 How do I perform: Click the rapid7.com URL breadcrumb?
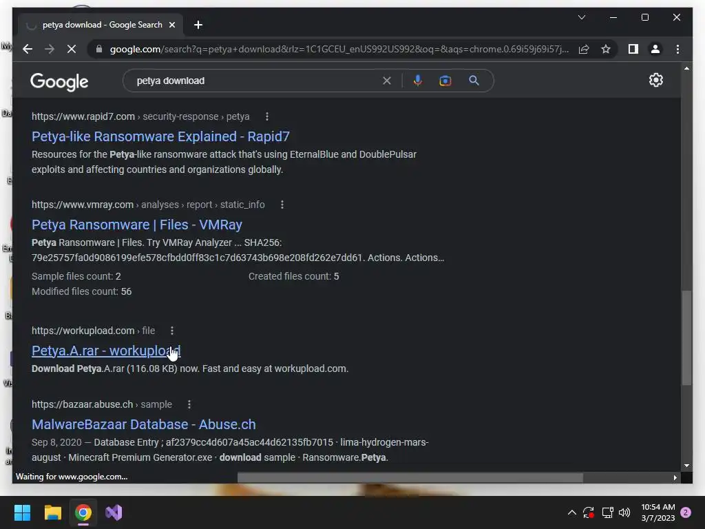click(x=140, y=116)
